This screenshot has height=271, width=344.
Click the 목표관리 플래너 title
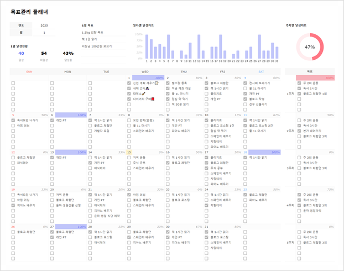[x=29, y=12]
